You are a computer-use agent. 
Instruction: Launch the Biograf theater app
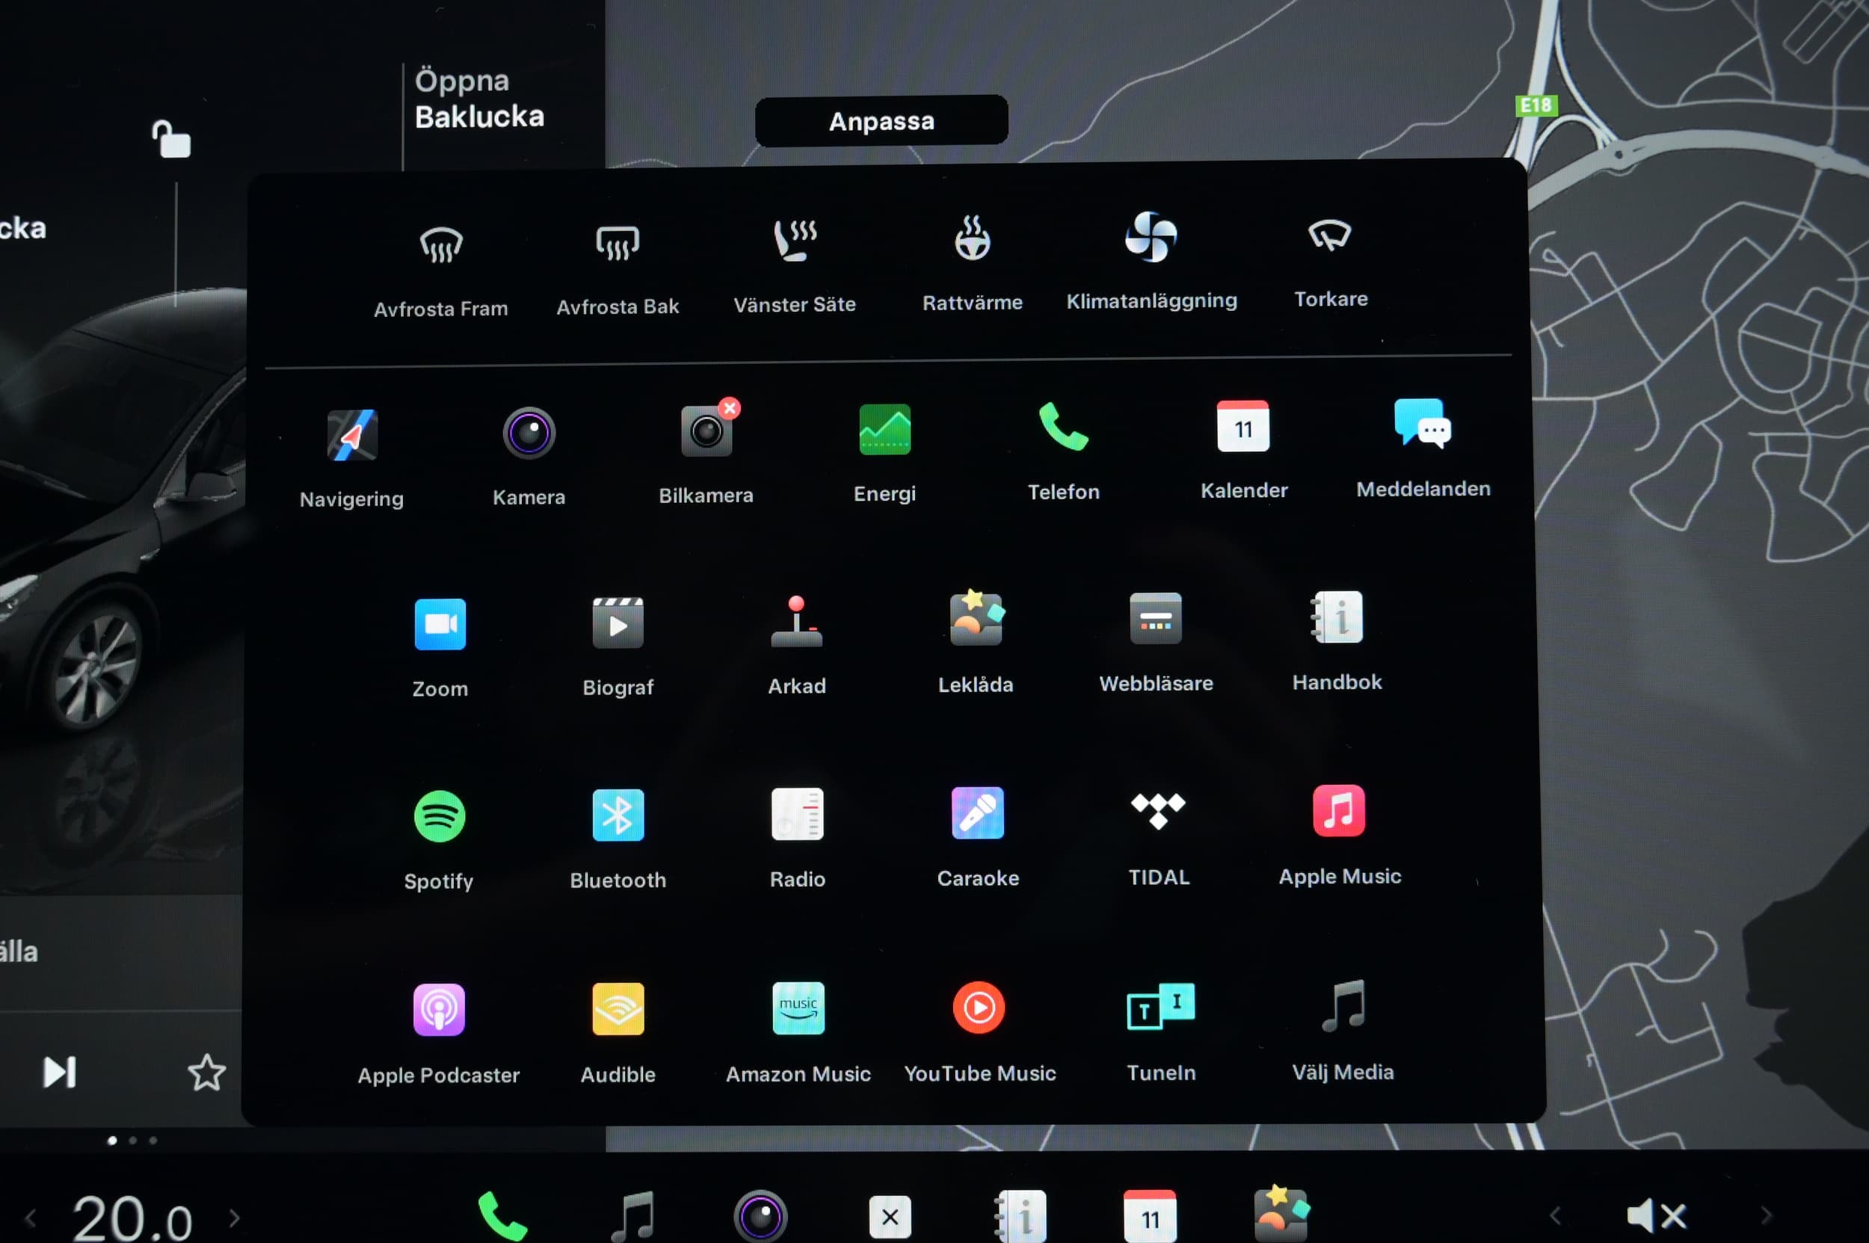click(x=618, y=623)
